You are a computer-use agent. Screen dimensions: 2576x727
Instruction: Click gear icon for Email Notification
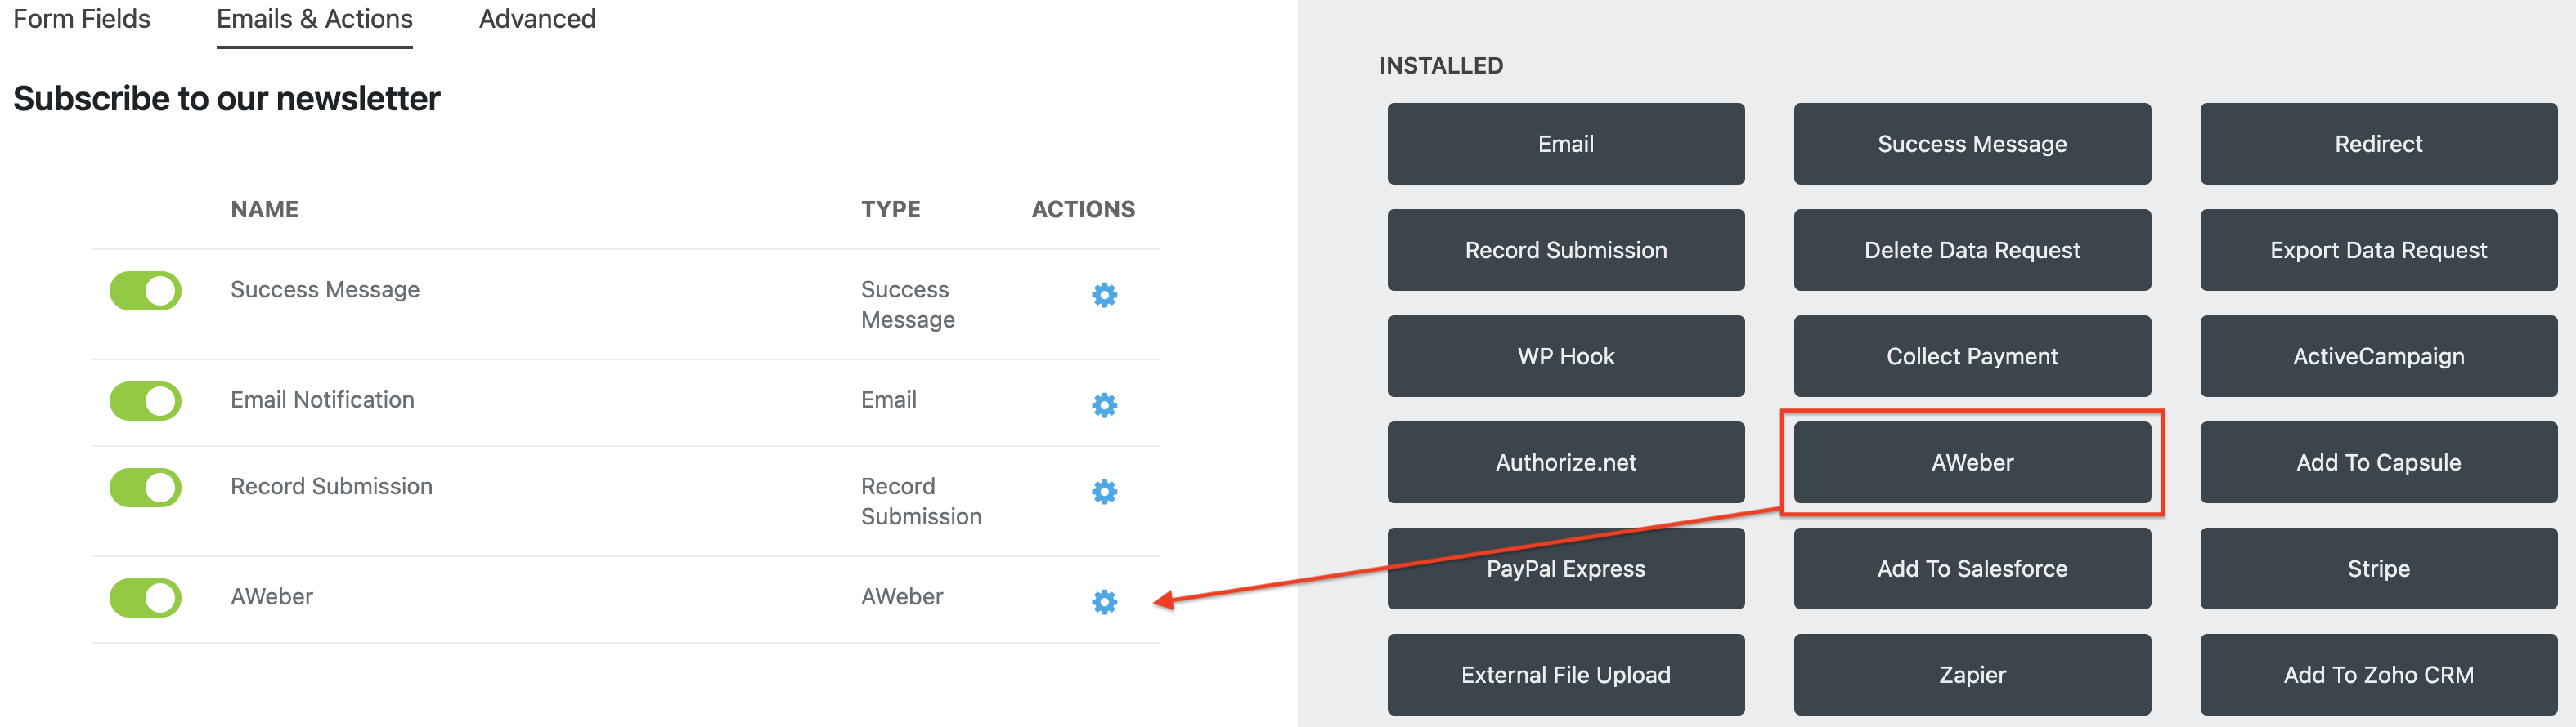[x=1104, y=404]
